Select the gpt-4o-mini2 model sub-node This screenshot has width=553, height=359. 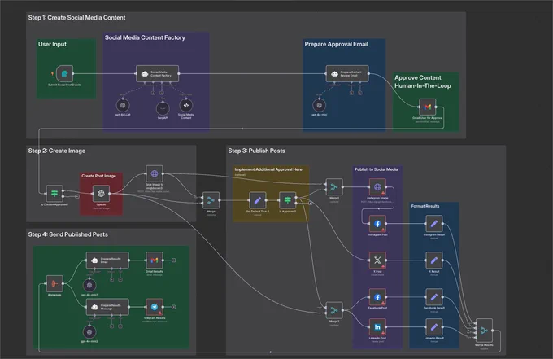[x=89, y=332]
